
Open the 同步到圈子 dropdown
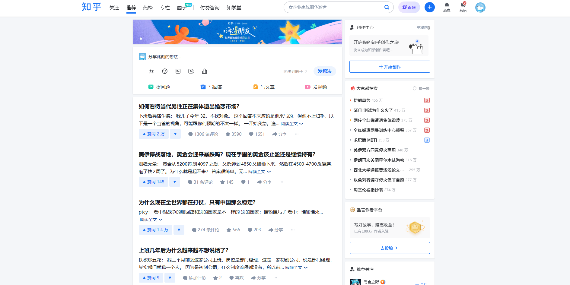coord(294,71)
